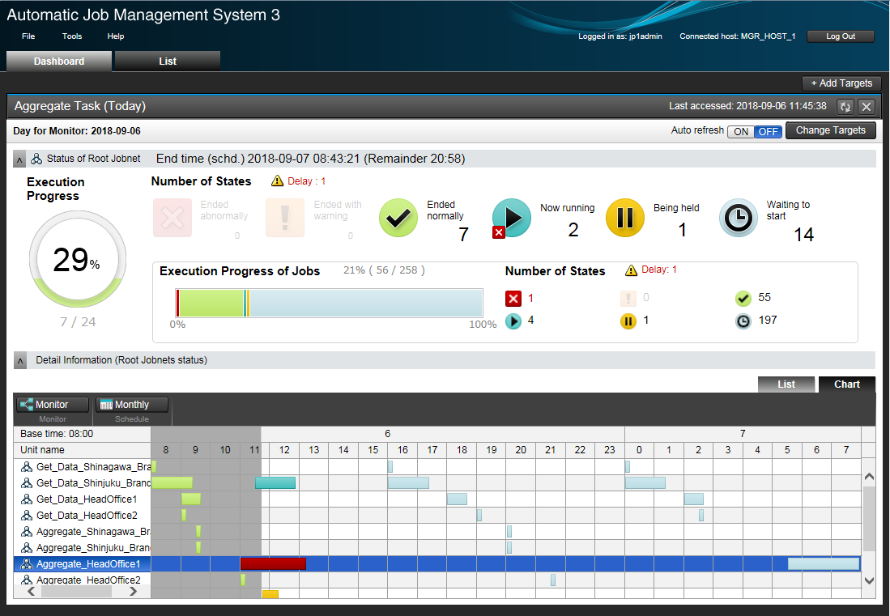
Task: Click the jobs held pause icon with count 1
Action: pyautogui.click(x=628, y=321)
